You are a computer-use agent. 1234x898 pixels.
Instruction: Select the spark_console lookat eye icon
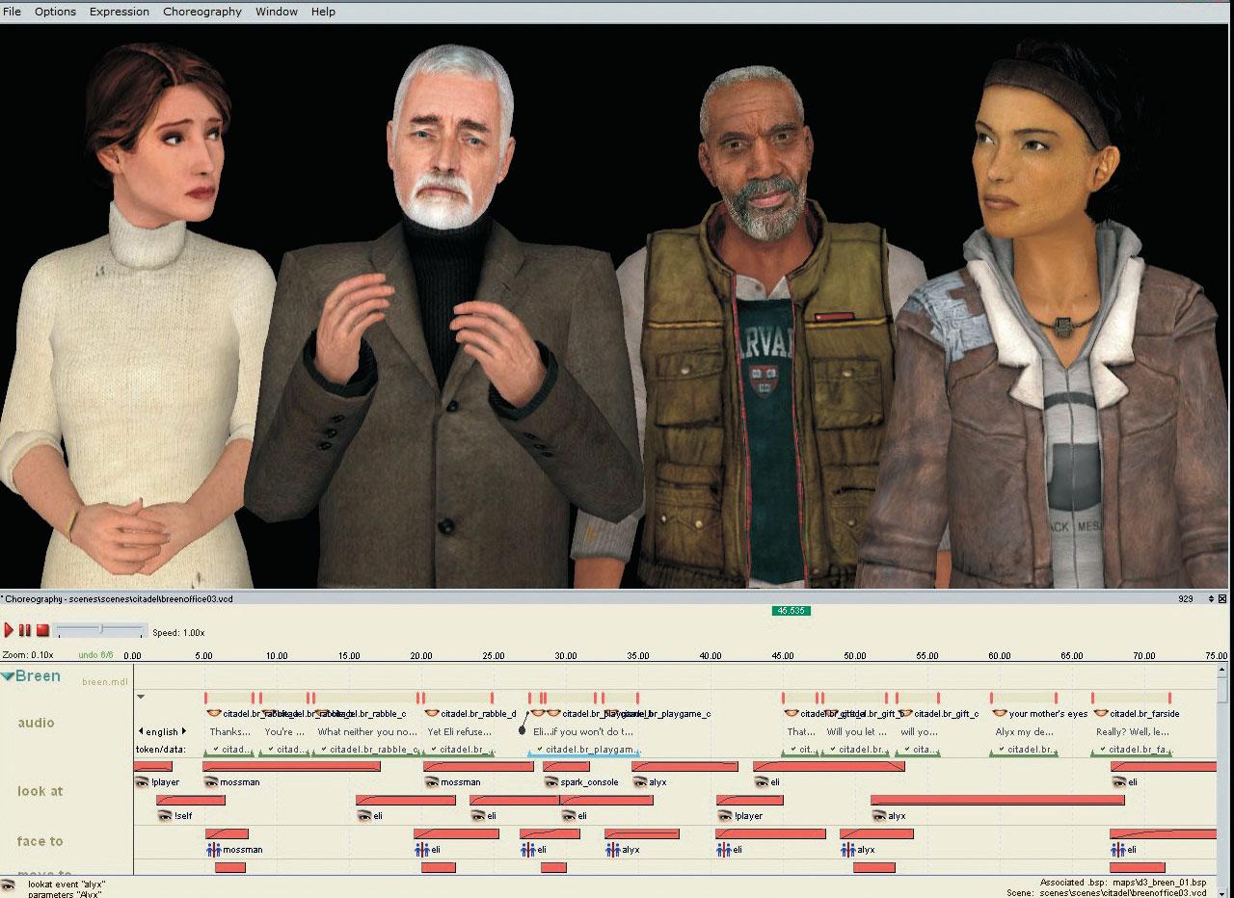(x=550, y=781)
